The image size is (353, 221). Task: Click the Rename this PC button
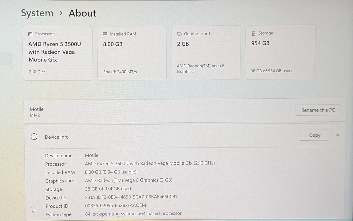(x=318, y=110)
